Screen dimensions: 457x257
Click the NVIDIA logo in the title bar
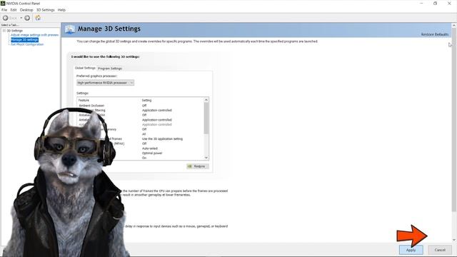(3, 3)
